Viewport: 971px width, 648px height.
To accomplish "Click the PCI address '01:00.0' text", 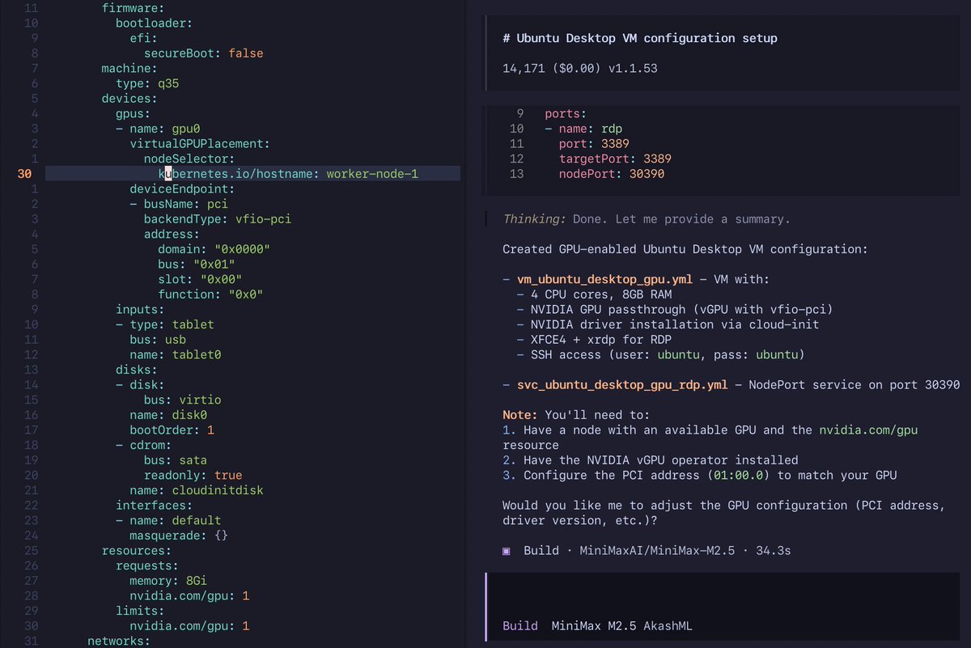I will (739, 475).
